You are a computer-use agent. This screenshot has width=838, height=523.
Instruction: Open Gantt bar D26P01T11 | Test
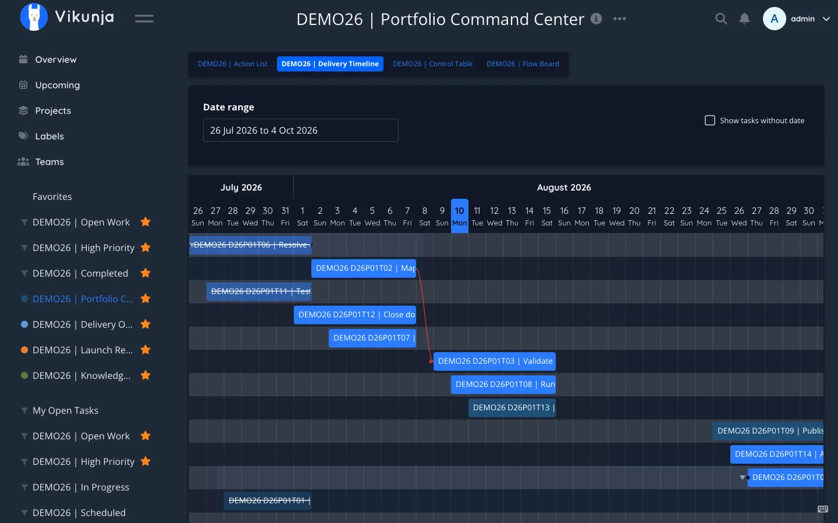pos(259,292)
